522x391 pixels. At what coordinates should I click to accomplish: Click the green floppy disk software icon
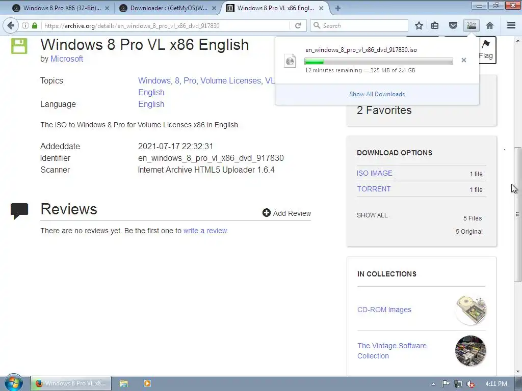(x=19, y=46)
